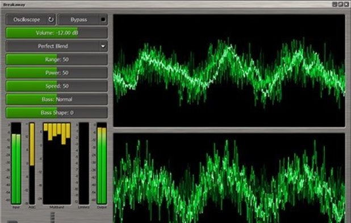Click the Output label under meter
Viewport: 351px width, 223px height.
click(102, 207)
